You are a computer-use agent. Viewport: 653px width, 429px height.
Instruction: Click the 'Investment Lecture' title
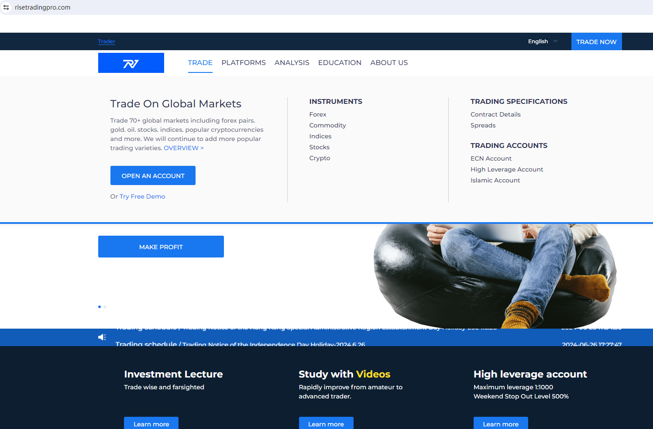pyautogui.click(x=173, y=374)
